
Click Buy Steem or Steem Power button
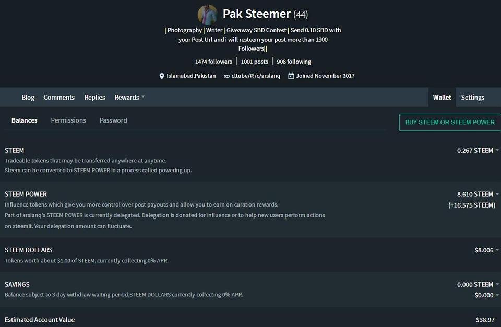(x=450, y=122)
